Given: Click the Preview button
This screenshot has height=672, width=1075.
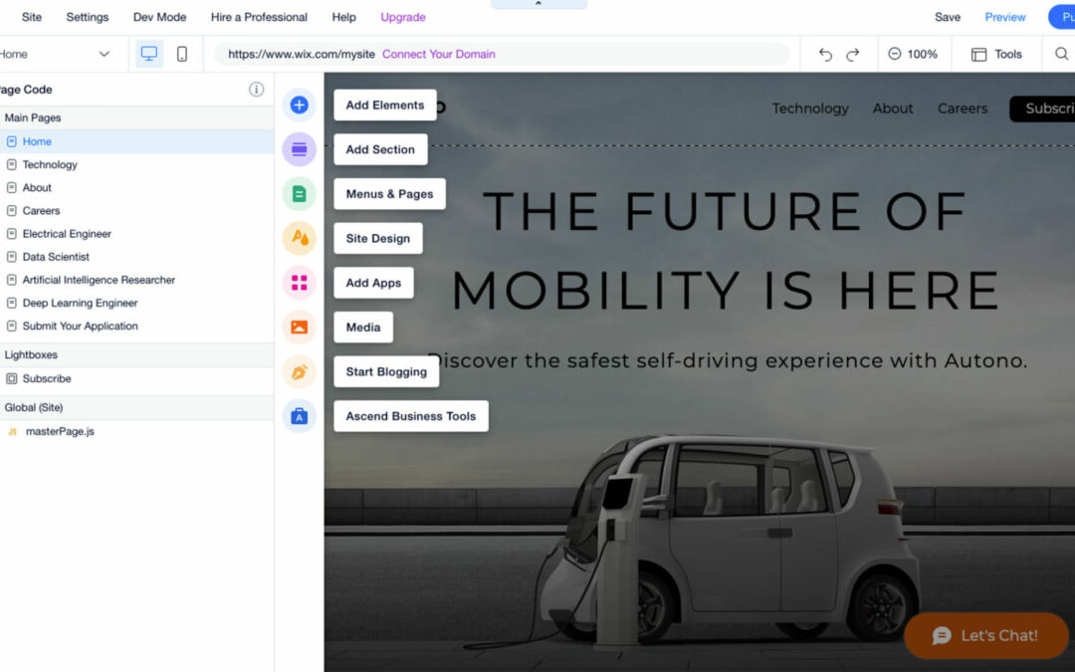Looking at the screenshot, I should tap(1005, 17).
